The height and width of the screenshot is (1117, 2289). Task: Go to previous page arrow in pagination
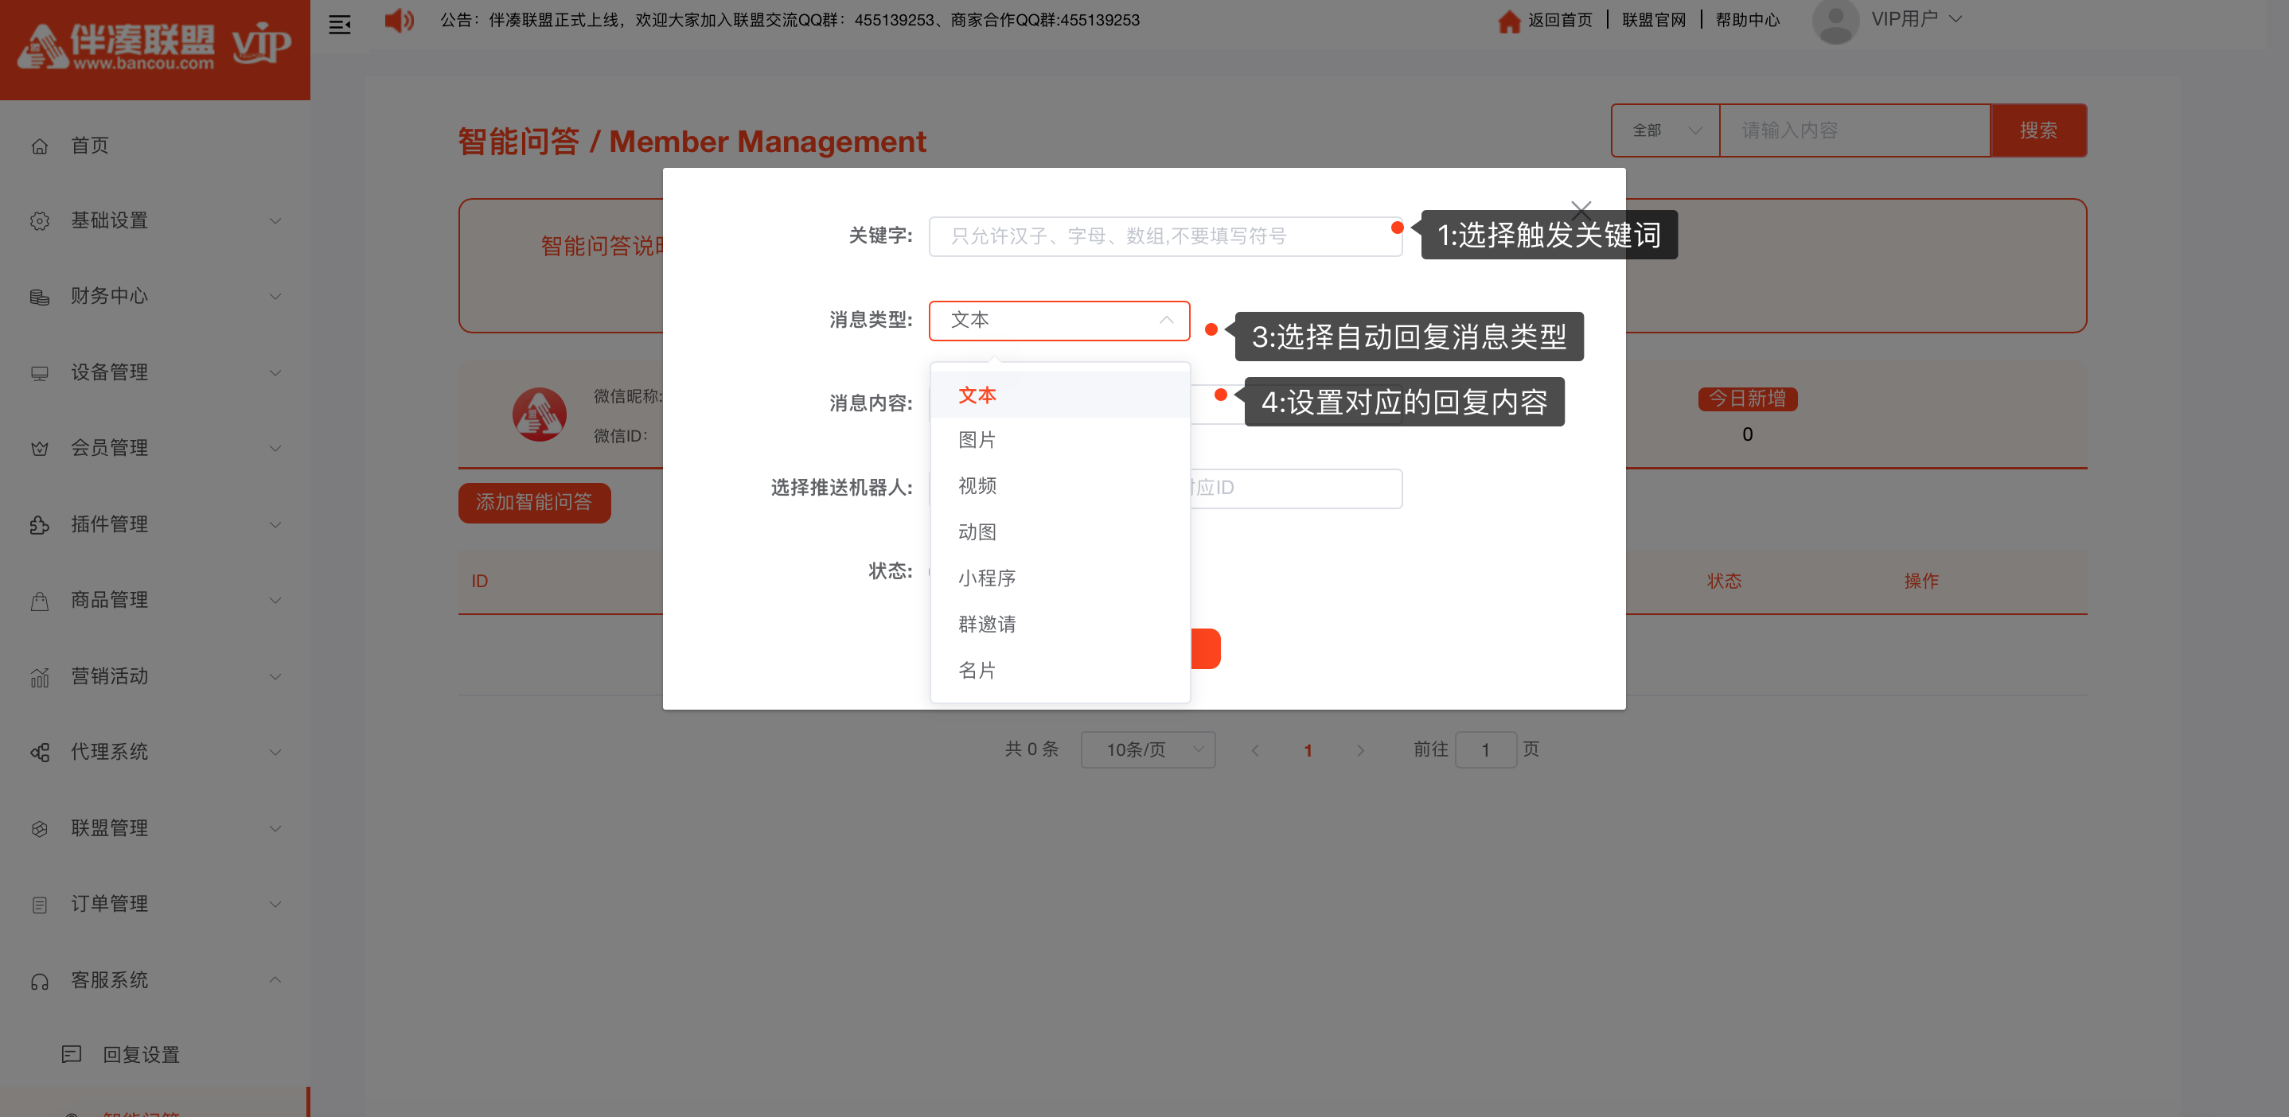(x=1254, y=751)
